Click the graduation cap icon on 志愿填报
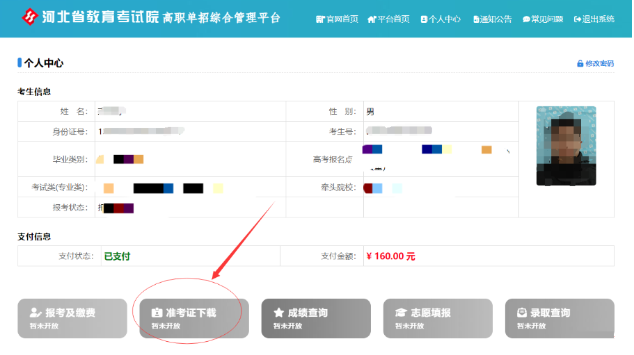The image size is (634, 355). [x=401, y=313]
